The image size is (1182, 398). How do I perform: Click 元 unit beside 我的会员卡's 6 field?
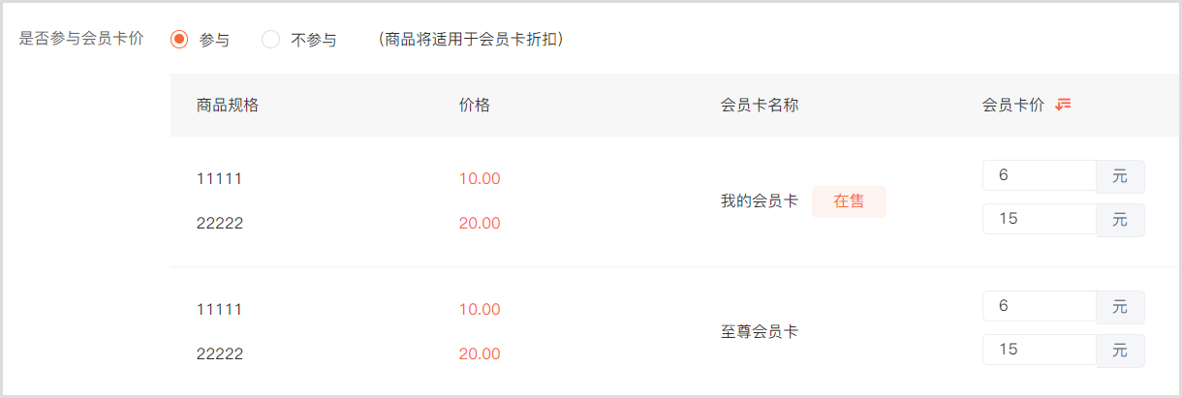(x=1120, y=176)
